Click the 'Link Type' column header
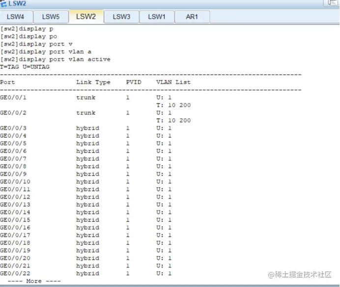 click(93, 82)
